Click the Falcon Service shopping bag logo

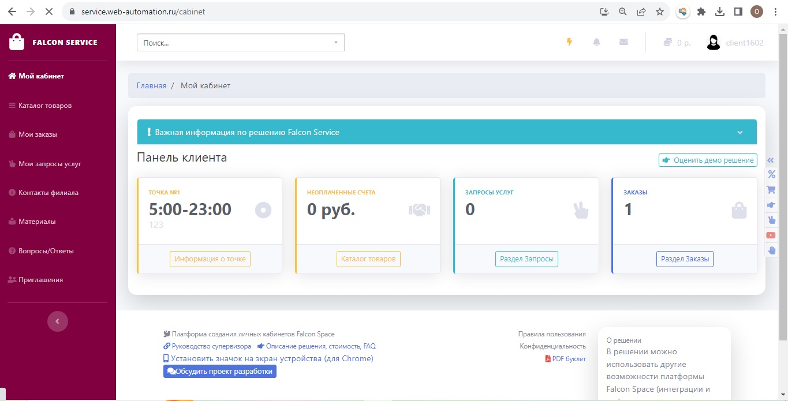17,42
